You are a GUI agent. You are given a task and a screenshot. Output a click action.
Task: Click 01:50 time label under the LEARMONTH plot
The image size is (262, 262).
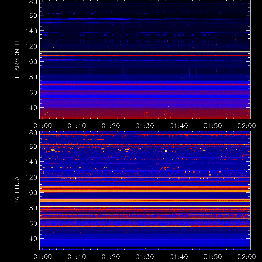coord(213,126)
